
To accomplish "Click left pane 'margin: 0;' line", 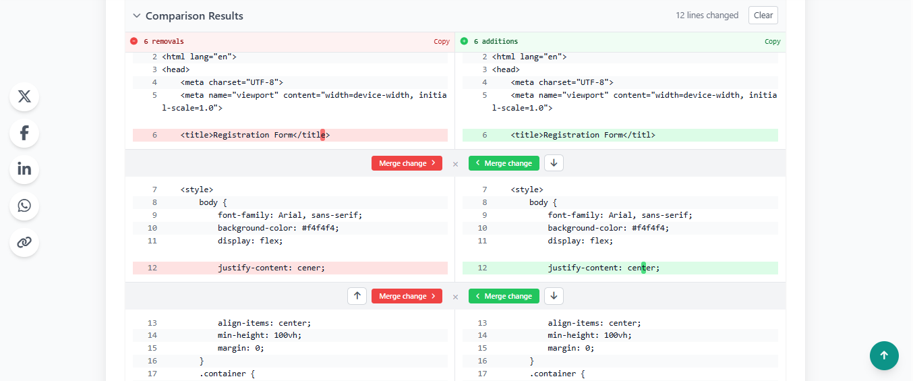I will (290, 348).
